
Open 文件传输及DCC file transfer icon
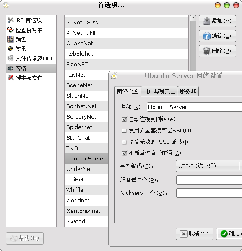tap(10, 58)
